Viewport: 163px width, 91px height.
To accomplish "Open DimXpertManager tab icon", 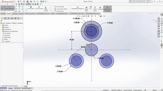I will [x=12, y=18].
